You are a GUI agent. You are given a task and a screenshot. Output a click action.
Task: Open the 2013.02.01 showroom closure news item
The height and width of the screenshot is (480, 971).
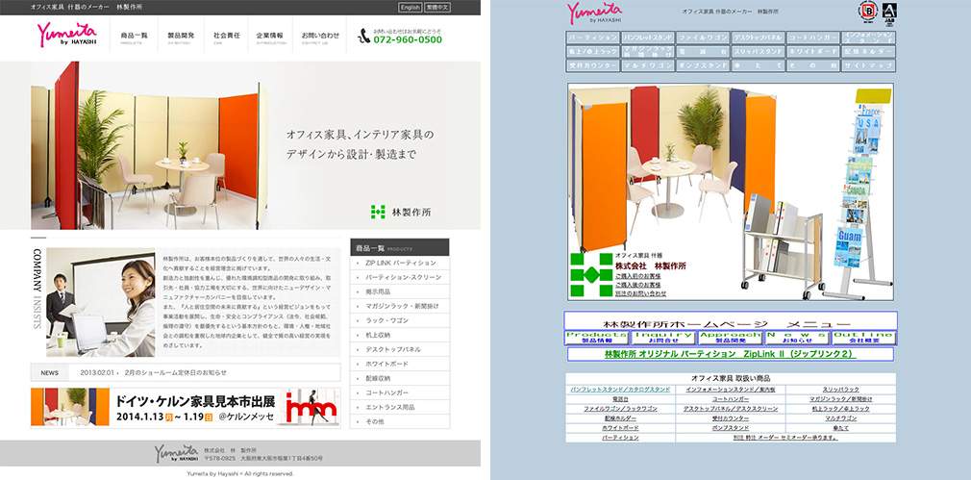(x=153, y=373)
